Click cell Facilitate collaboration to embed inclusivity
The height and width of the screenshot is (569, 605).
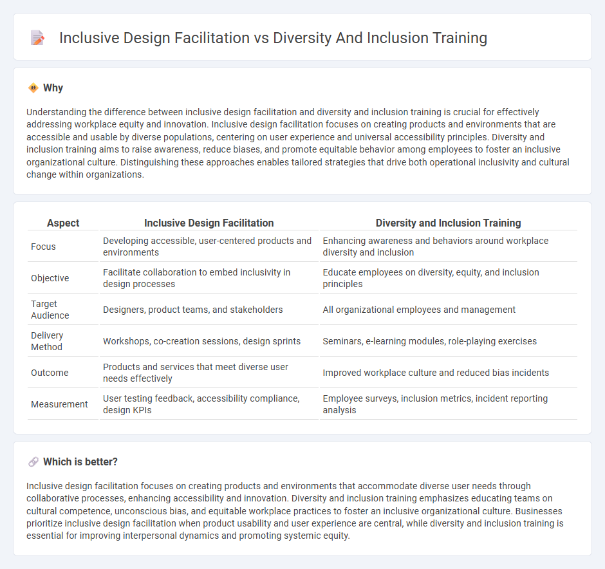pyautogui.click(x=209, y=278)
